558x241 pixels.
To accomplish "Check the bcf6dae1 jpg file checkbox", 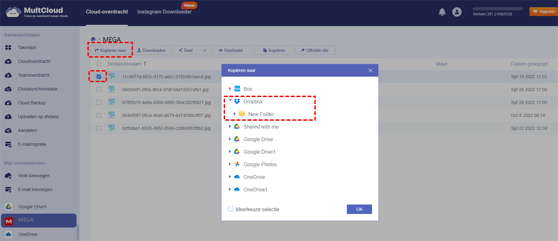I will click(x=99, y=127).
